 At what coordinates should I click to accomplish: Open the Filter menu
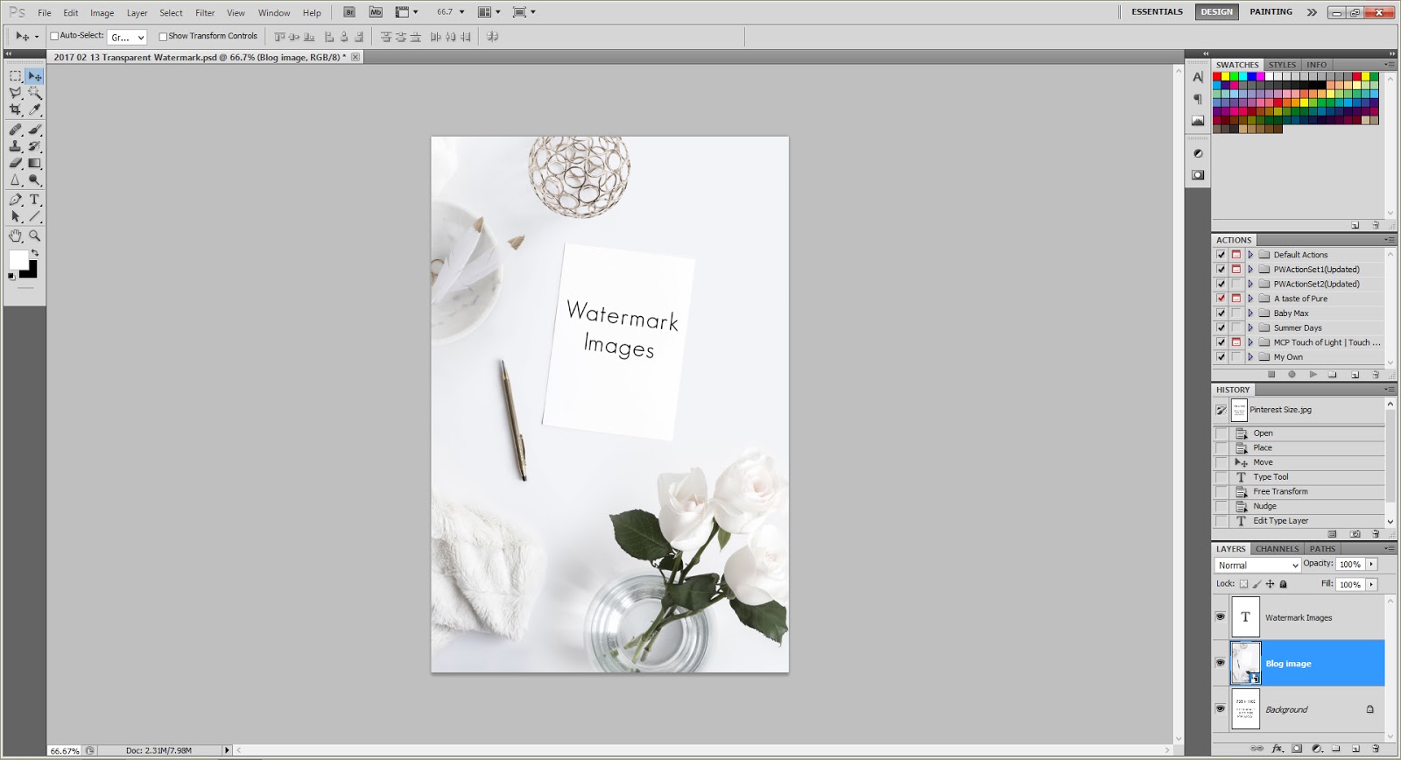click(205, 13)
